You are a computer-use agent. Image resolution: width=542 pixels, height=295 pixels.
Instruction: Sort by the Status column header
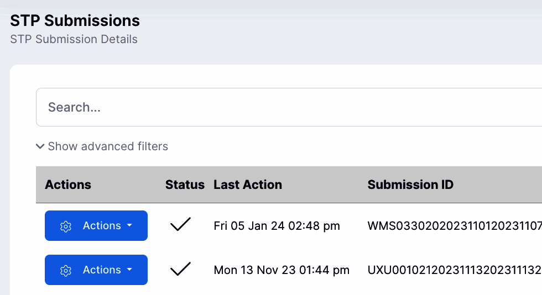tap(185, 185)
